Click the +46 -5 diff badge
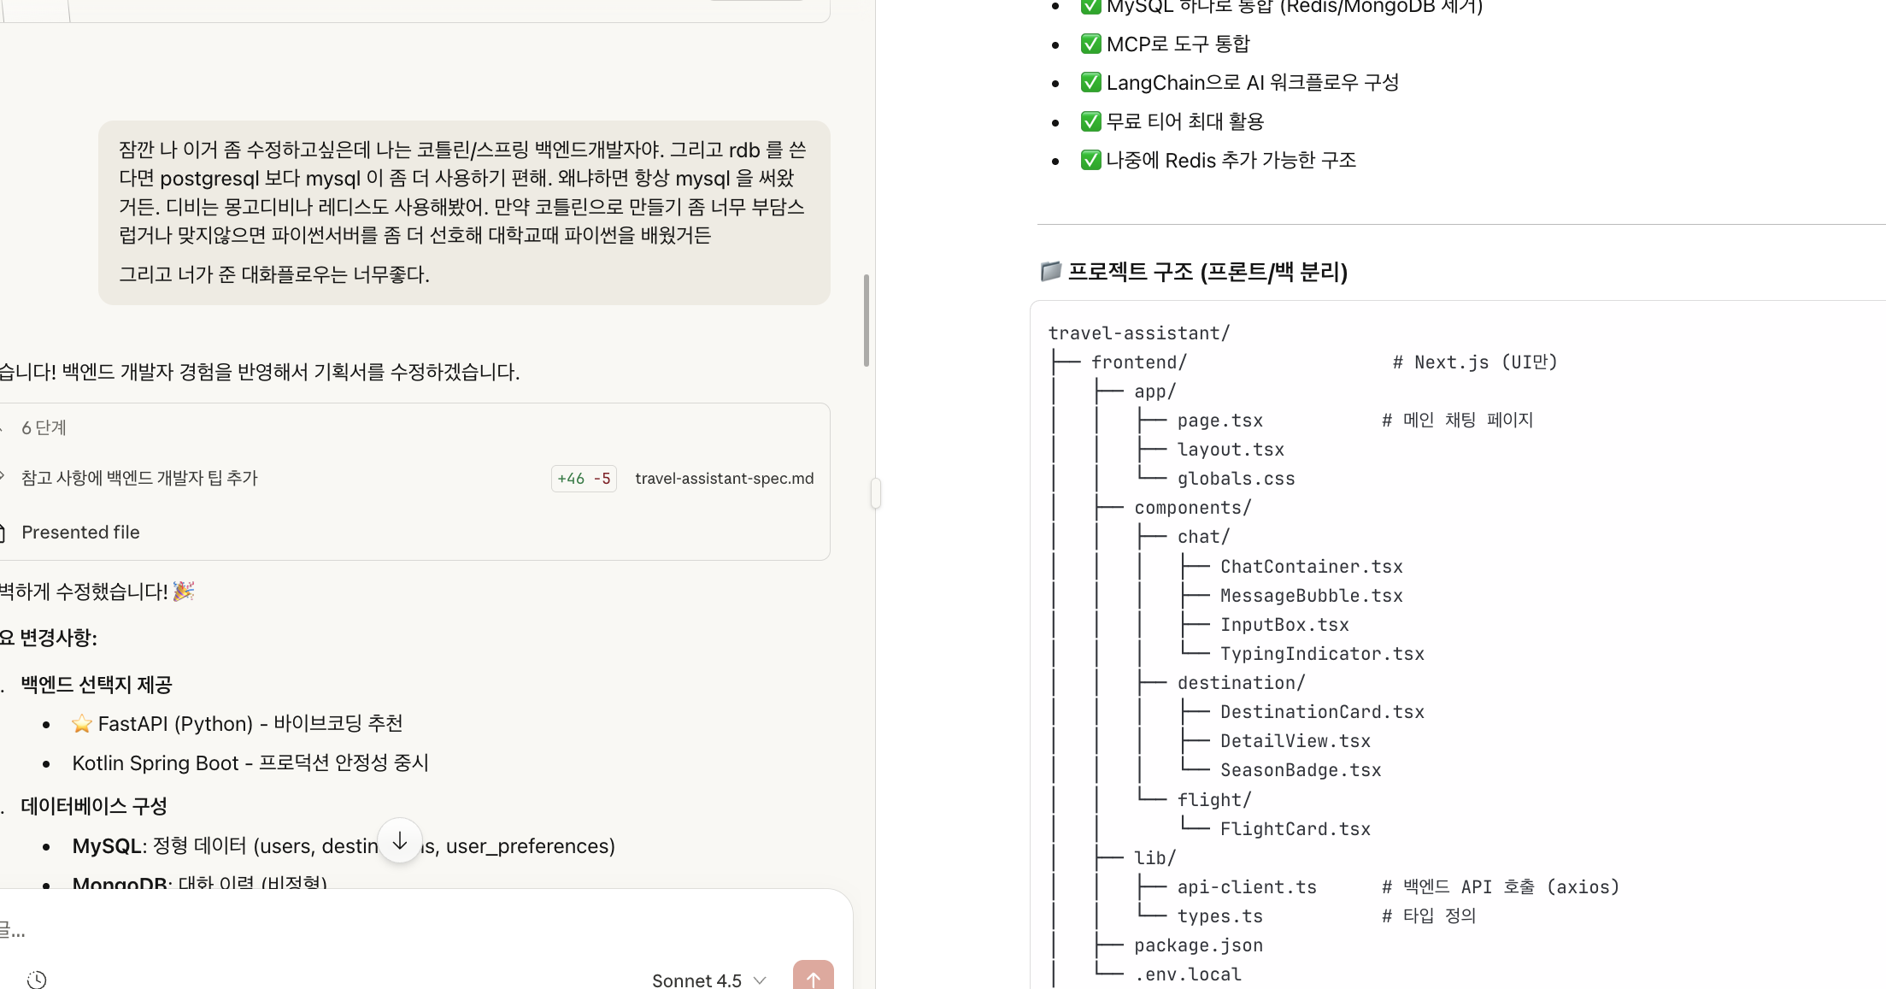The width and height of the screenshot is (1886, 989). coord(583,479)
